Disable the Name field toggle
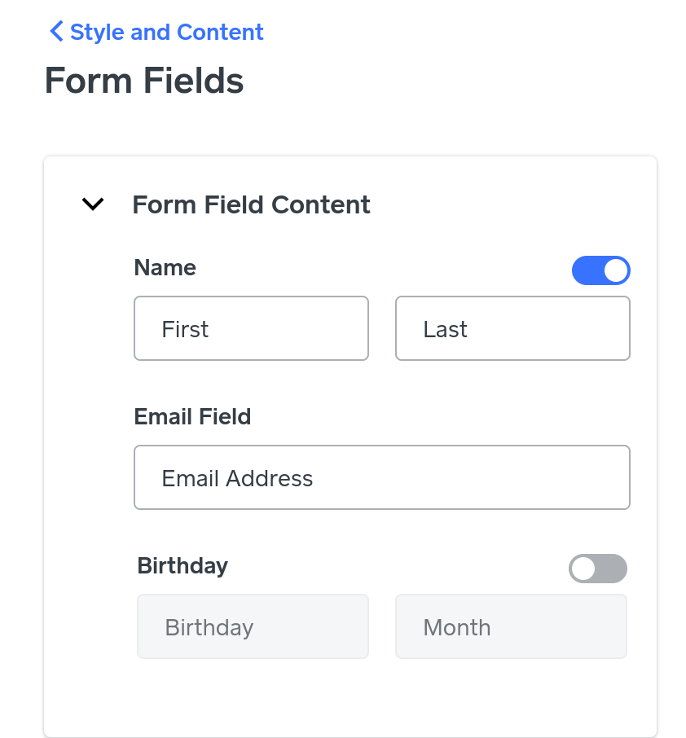Screen dimensions: 686x738 coord(601,270)
